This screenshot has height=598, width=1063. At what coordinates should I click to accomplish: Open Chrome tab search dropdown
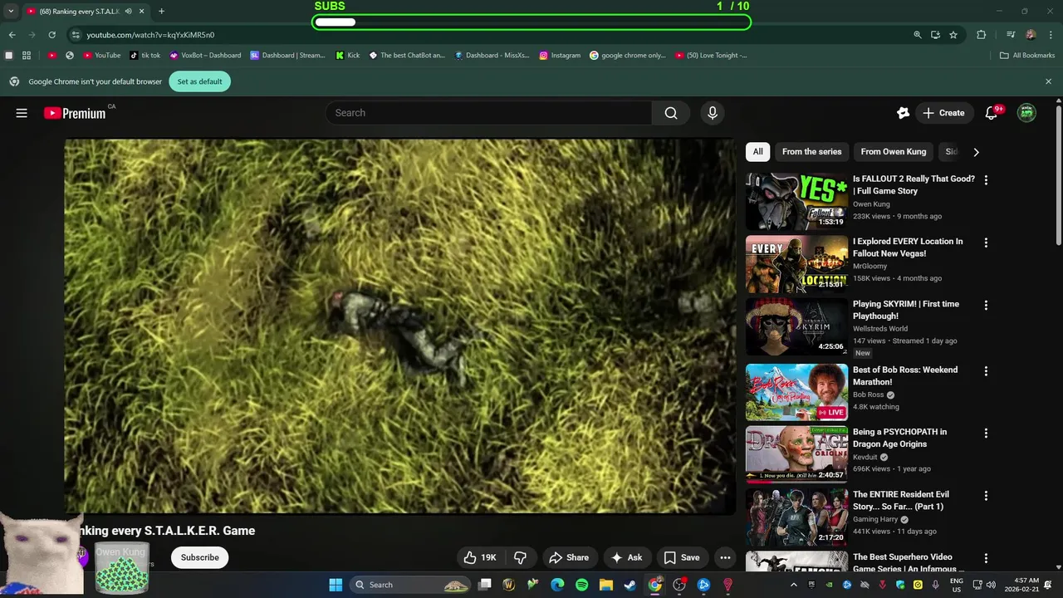(11, 12)
